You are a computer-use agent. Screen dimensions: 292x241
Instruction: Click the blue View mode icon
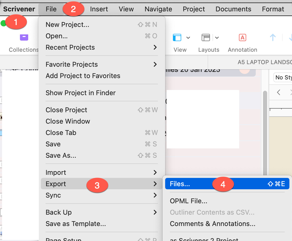coord(177,37)
